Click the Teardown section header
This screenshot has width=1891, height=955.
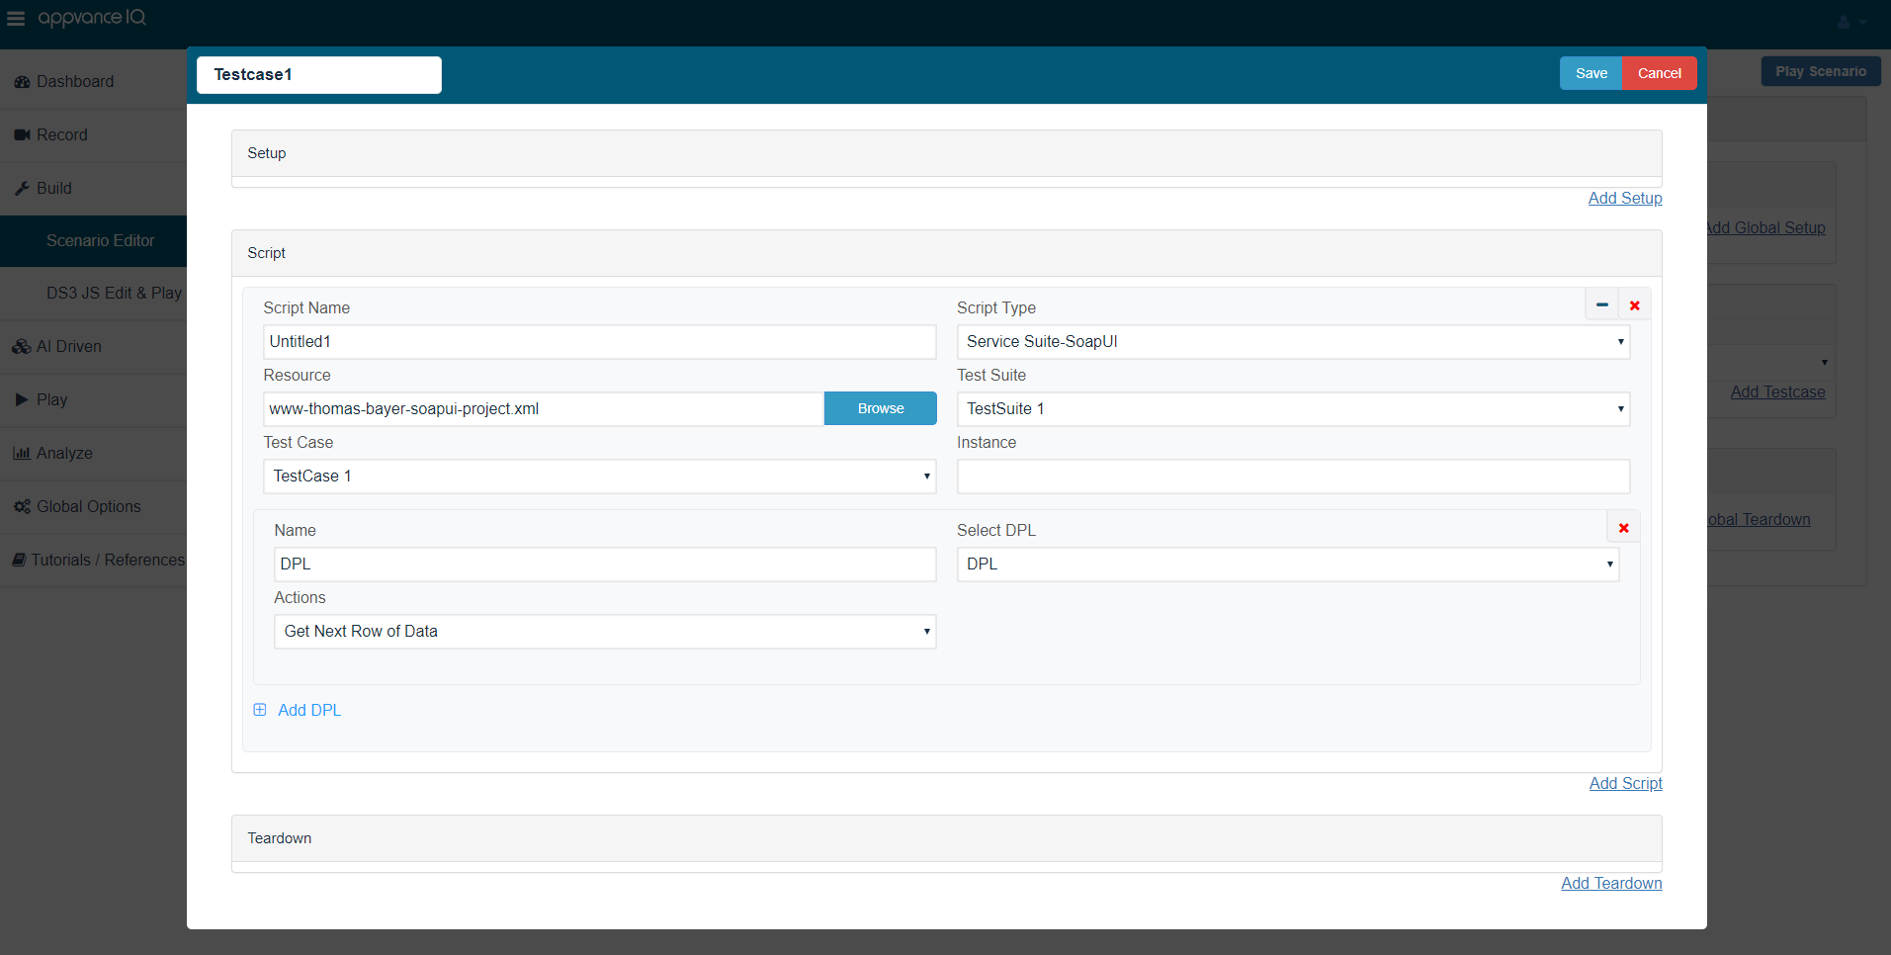click(x=946, y=838)
